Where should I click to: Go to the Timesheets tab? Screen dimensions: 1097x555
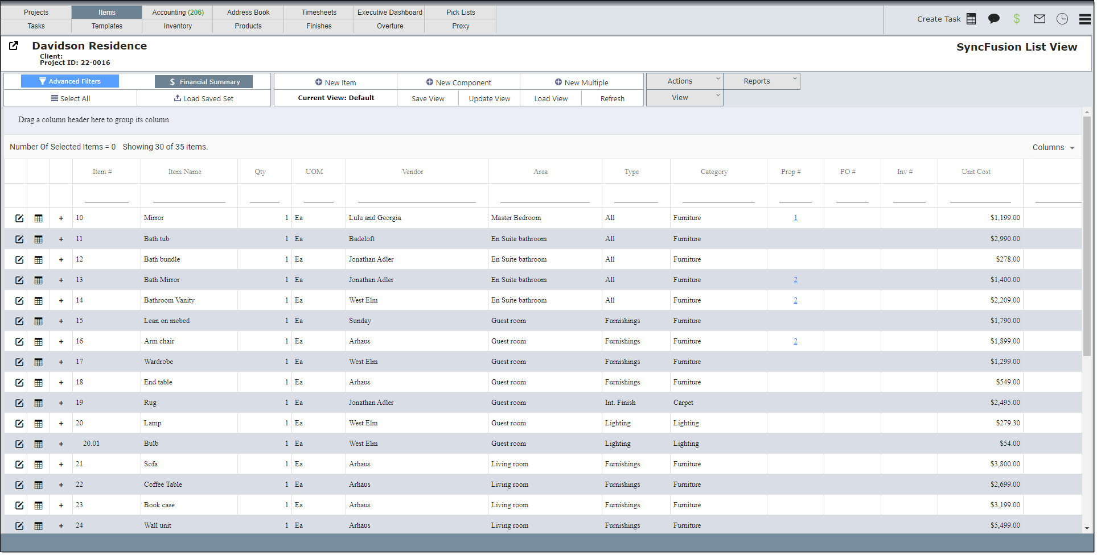coord(319,12)
